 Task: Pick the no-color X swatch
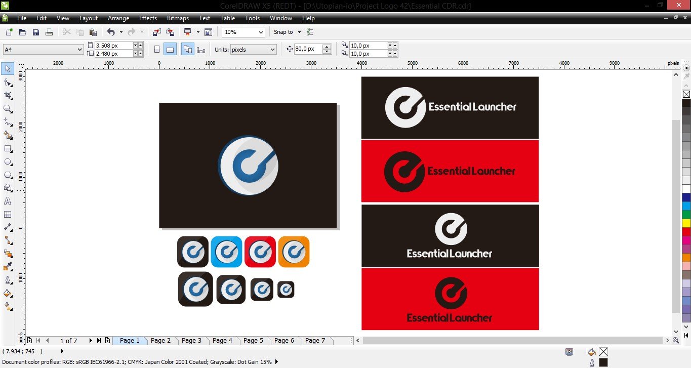686,94
